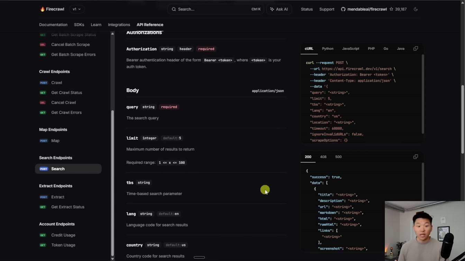Click the GitHub octocat icon

coord(343,9)
